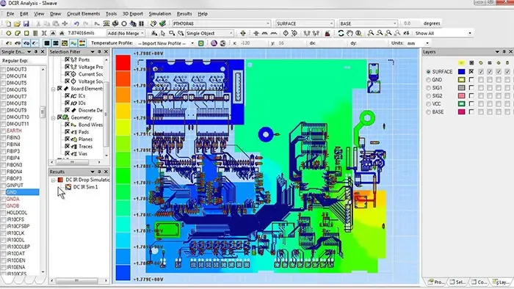Open the File menu

tap(10, 14)
